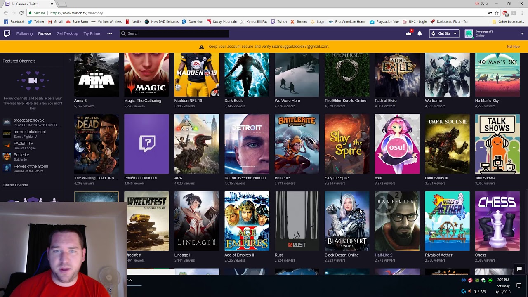Open the Browse tab

45,33
